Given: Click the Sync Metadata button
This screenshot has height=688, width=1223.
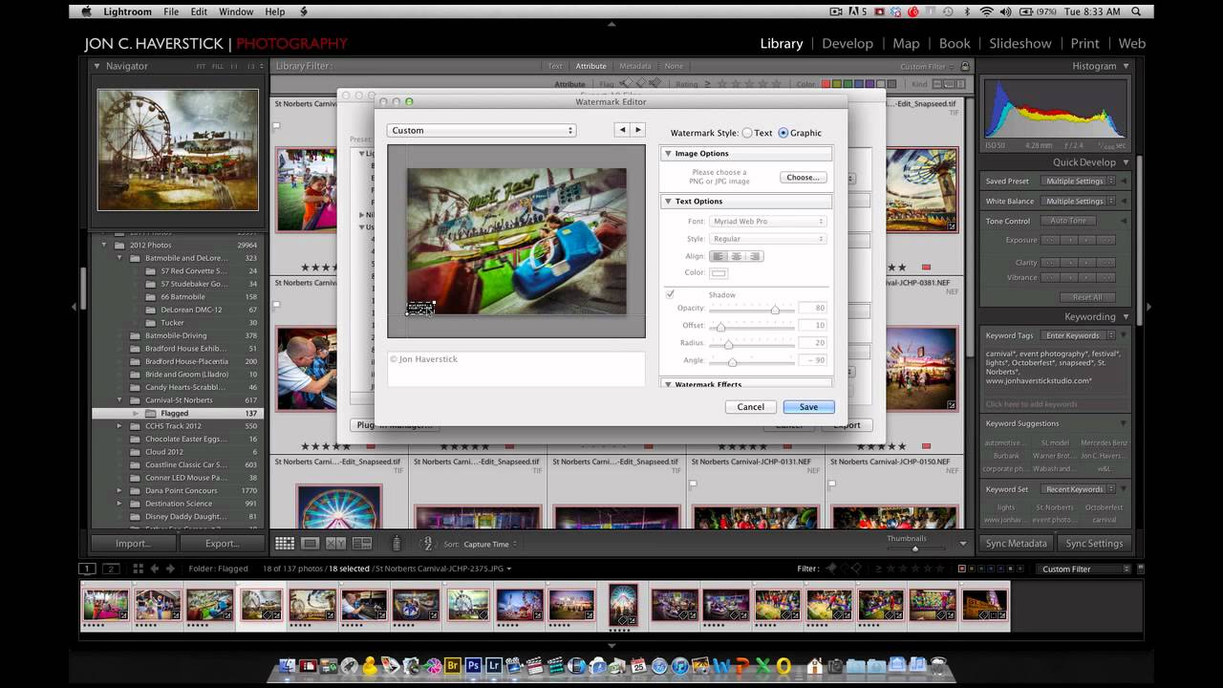Looking at the screenshot, I should 1017,544.
